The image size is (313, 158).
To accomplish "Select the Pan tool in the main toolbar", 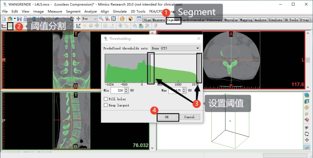I will coord(78,19).
